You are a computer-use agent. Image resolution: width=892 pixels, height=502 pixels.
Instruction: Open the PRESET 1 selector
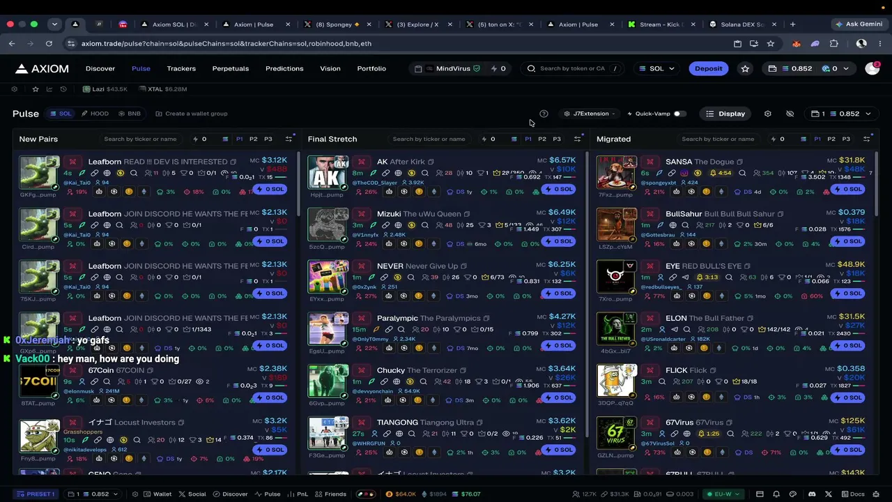point(36,494)
